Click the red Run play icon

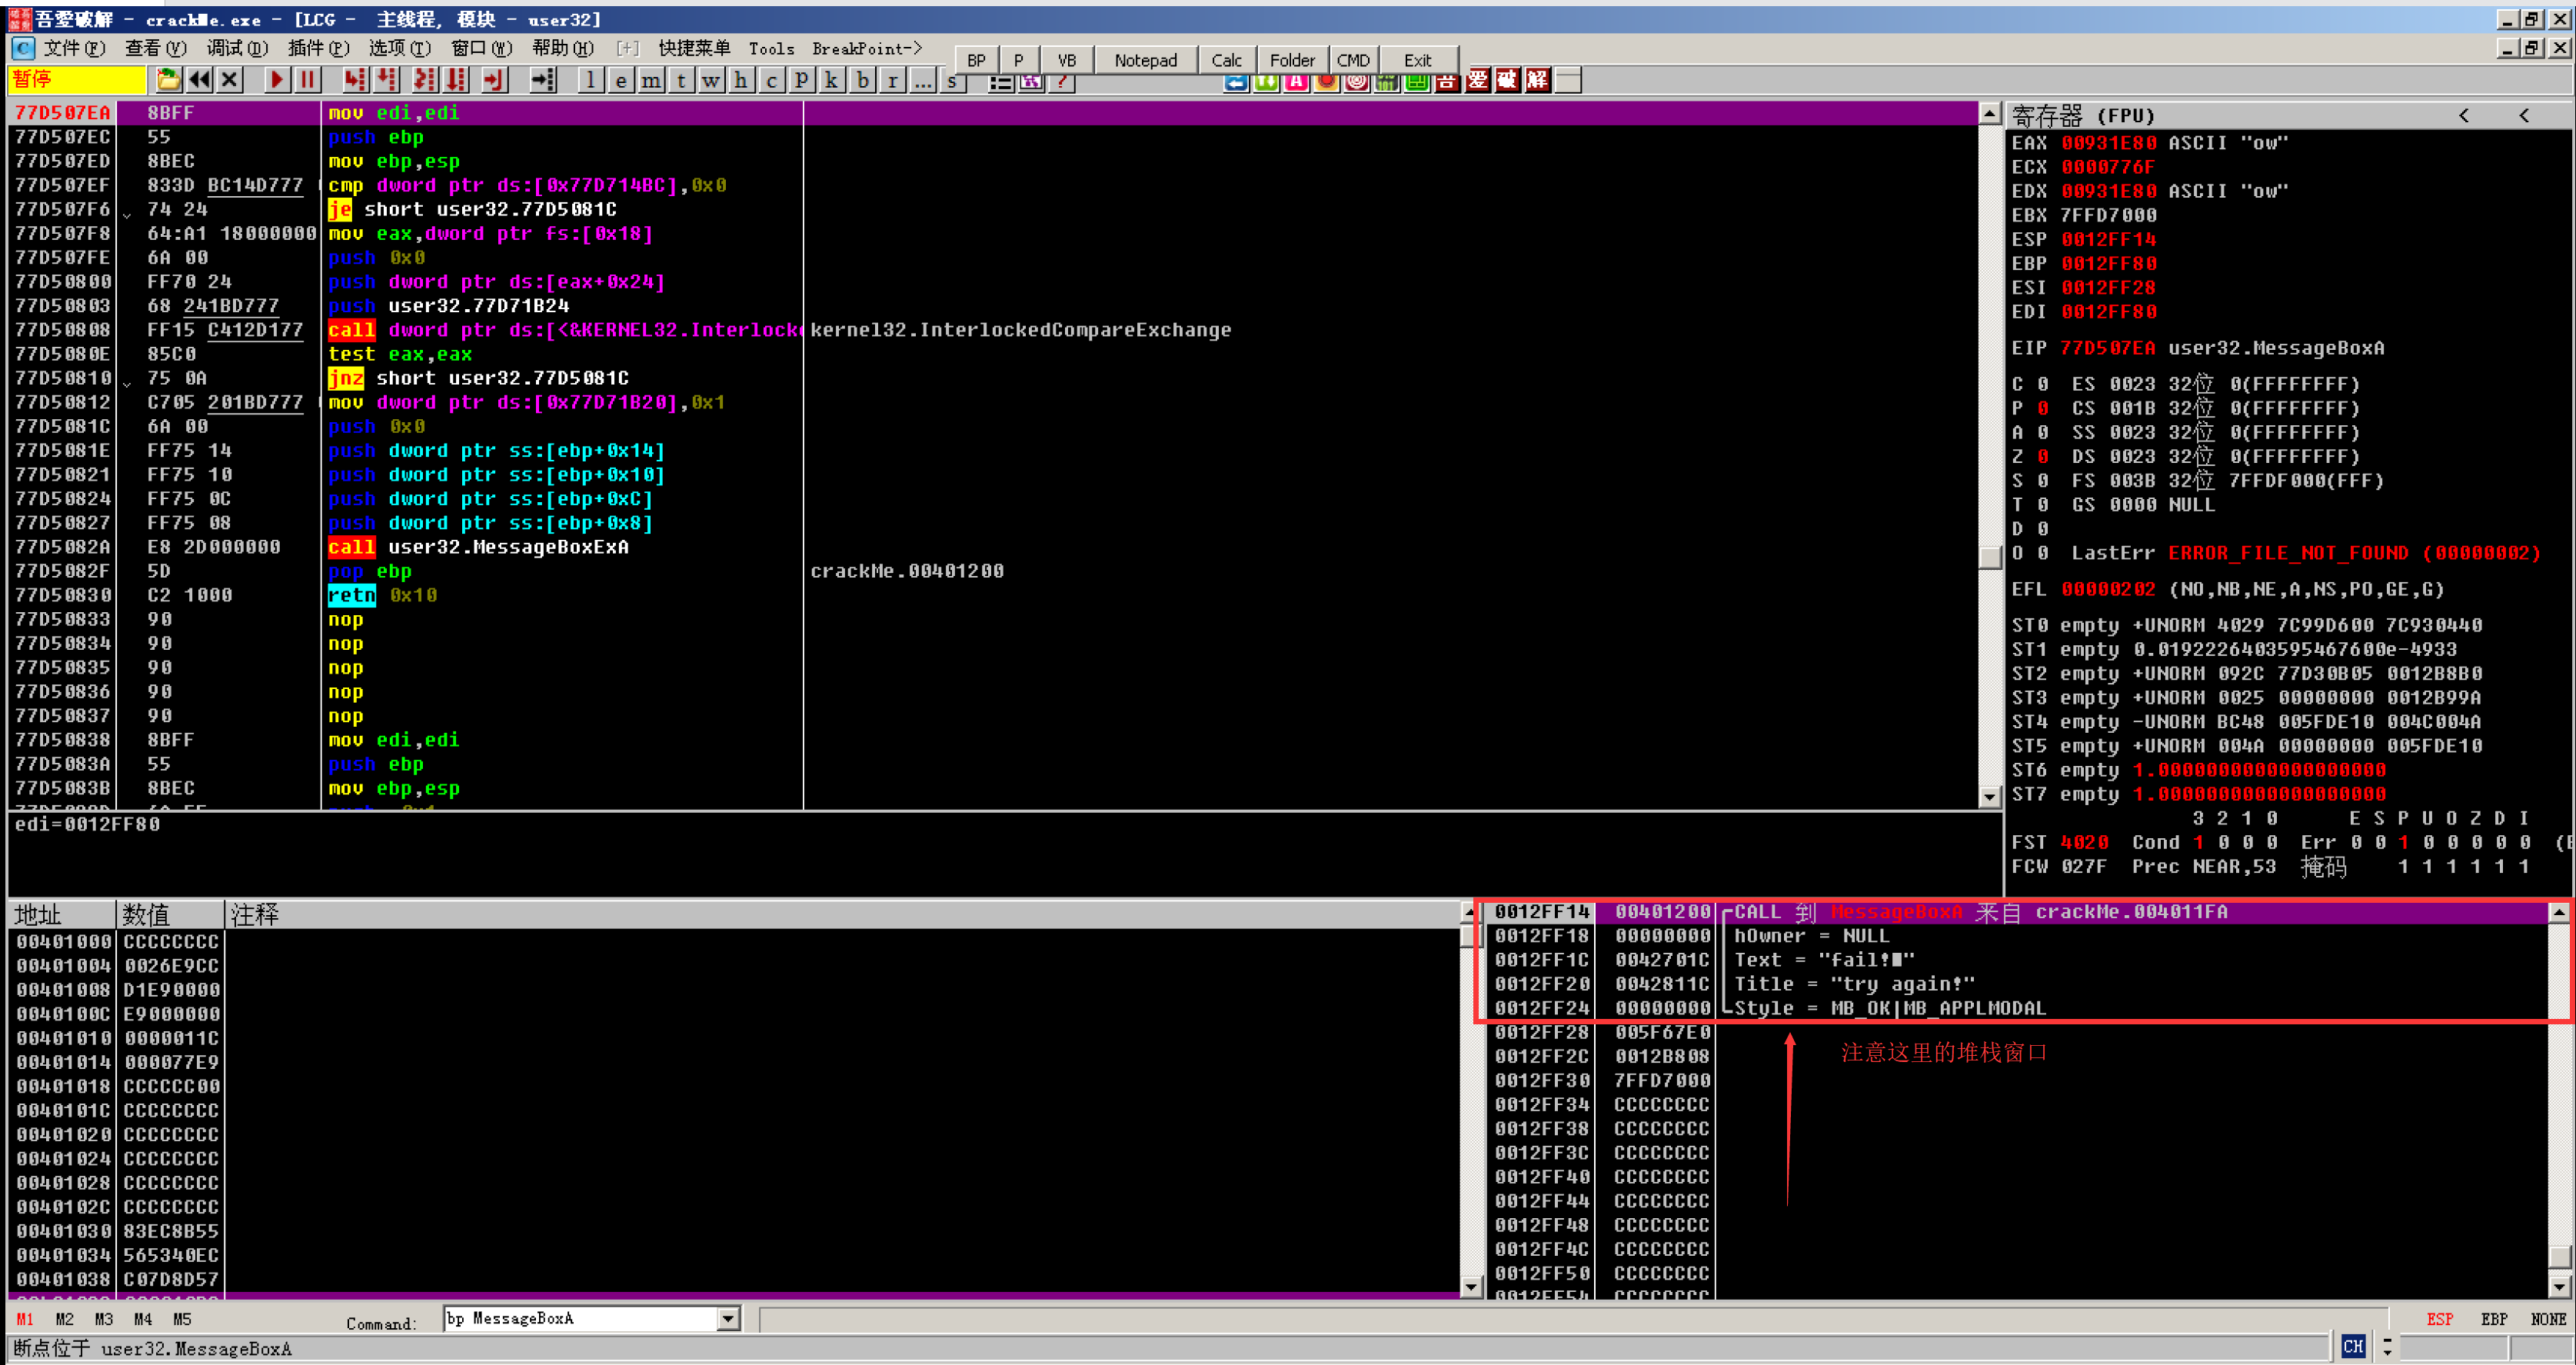pos(277,80)
